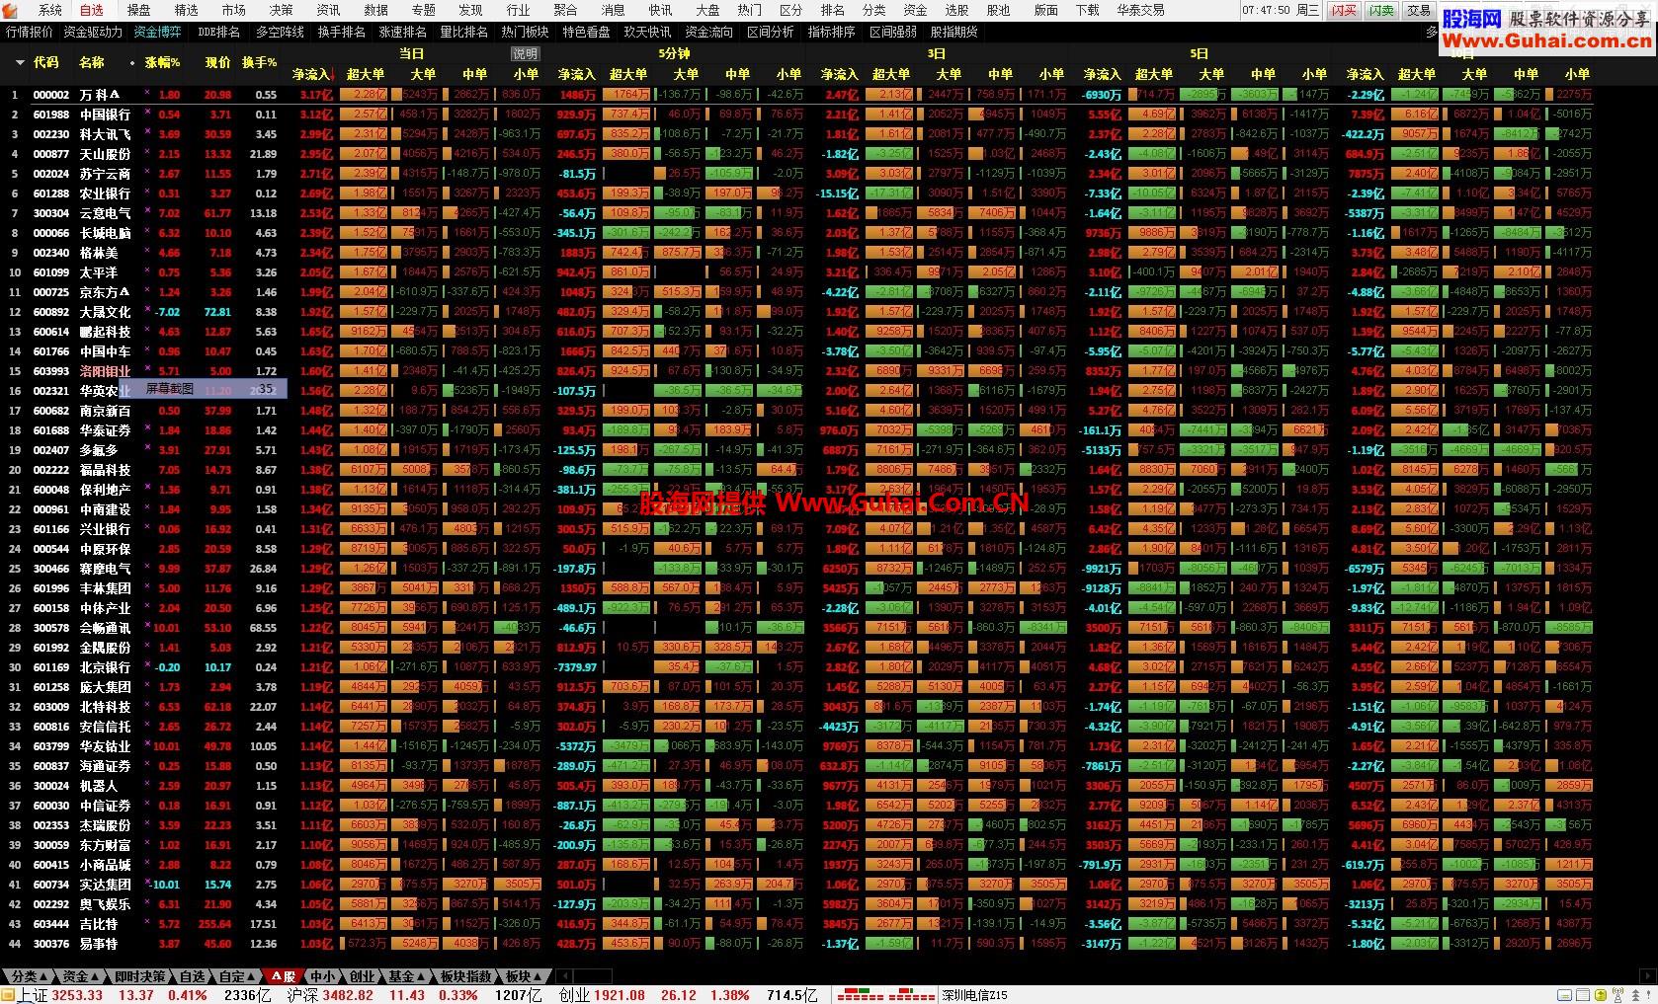1658x1004 pixels.
Task: Select the 资金博弈 tab
Action: coord(157,32)
